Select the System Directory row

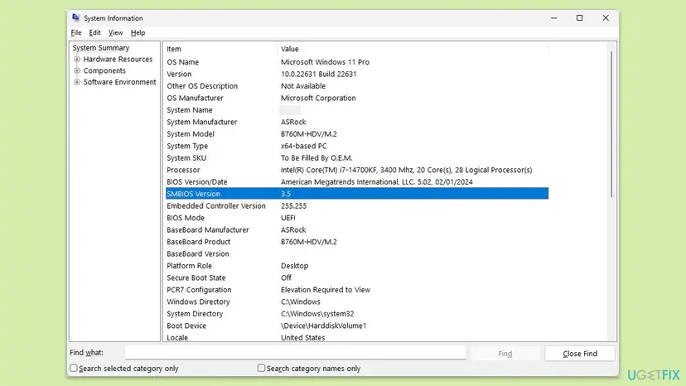point(357,314)
